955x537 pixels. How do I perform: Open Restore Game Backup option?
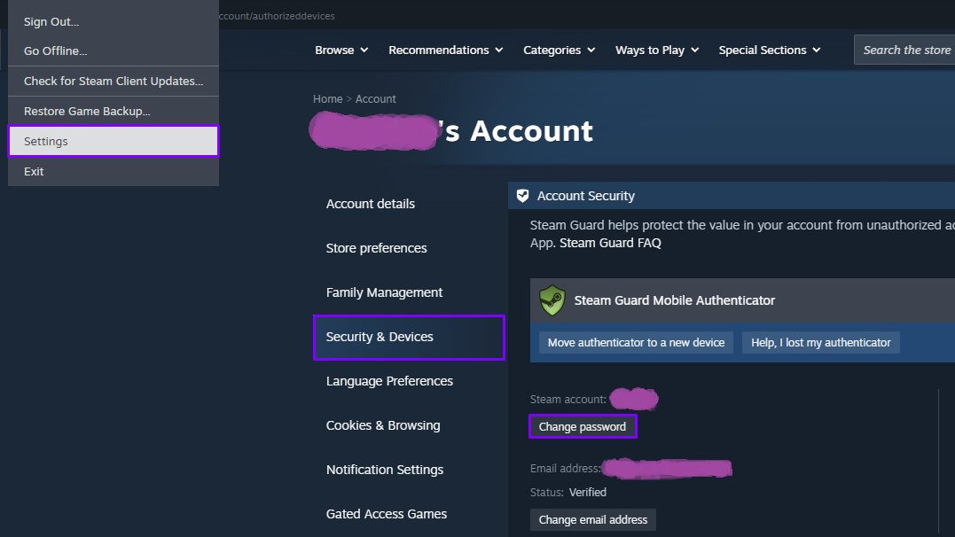pyautogui.click(x=87, y=112)
